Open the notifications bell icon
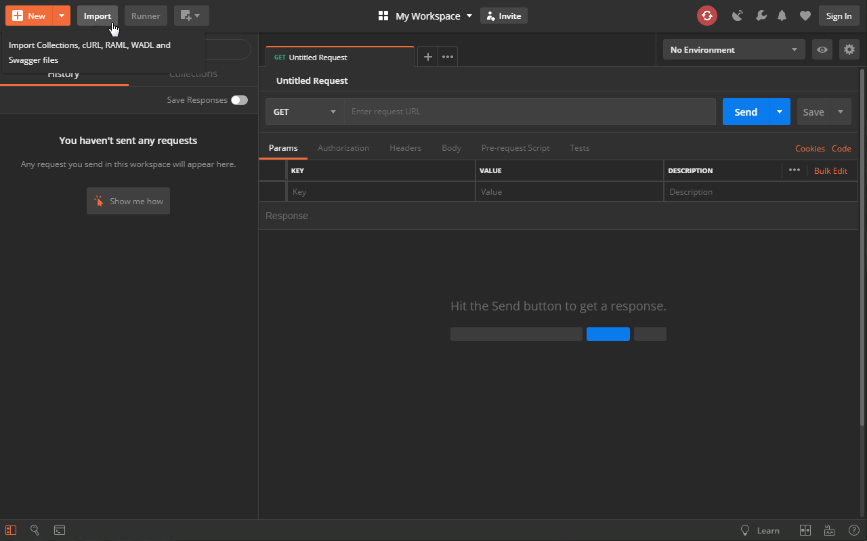This screenshot has height=541, width=867. pos(782,16)
